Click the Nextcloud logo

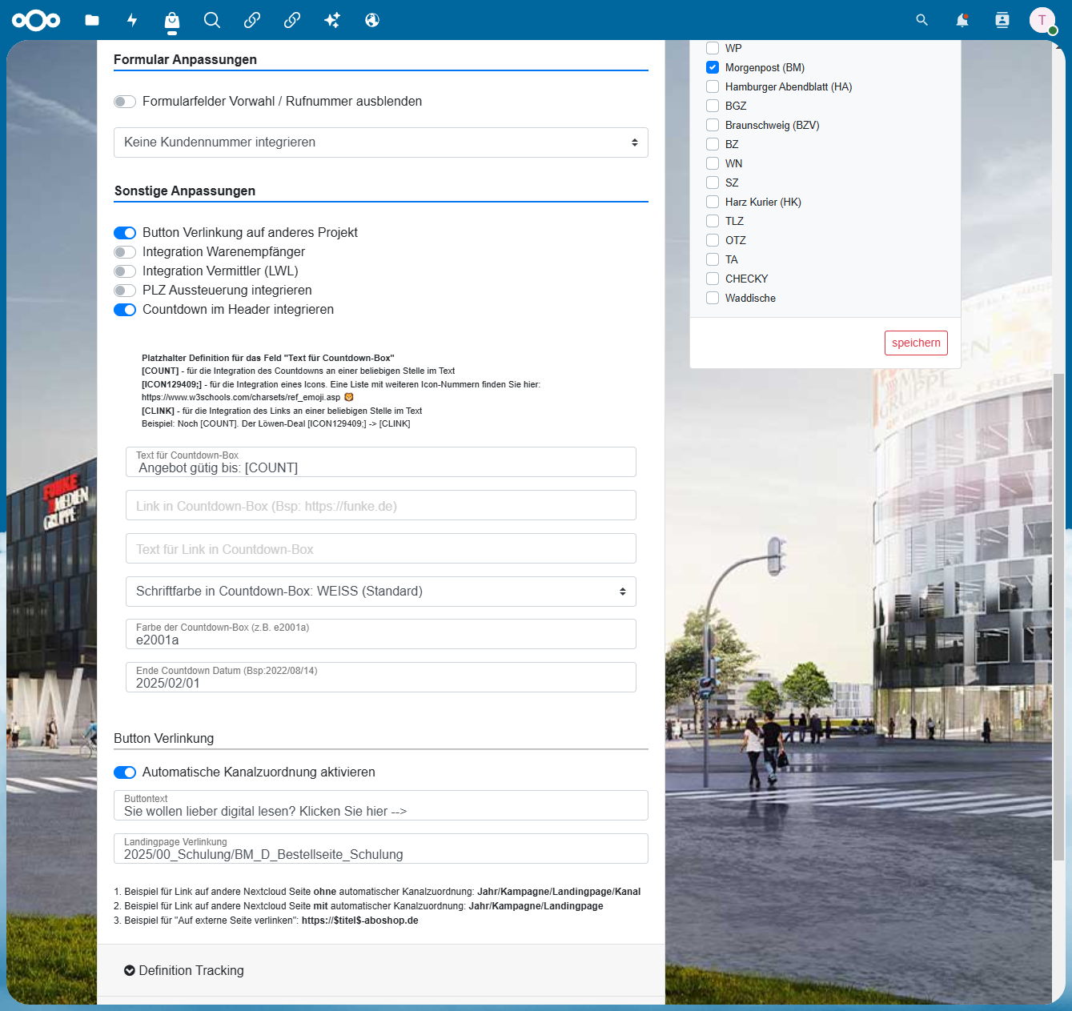point(36,20)
